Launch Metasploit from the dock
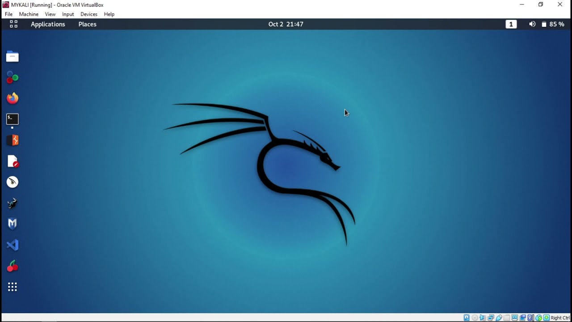This screenshot has width=572, height=322. click(x=13, y=224)
